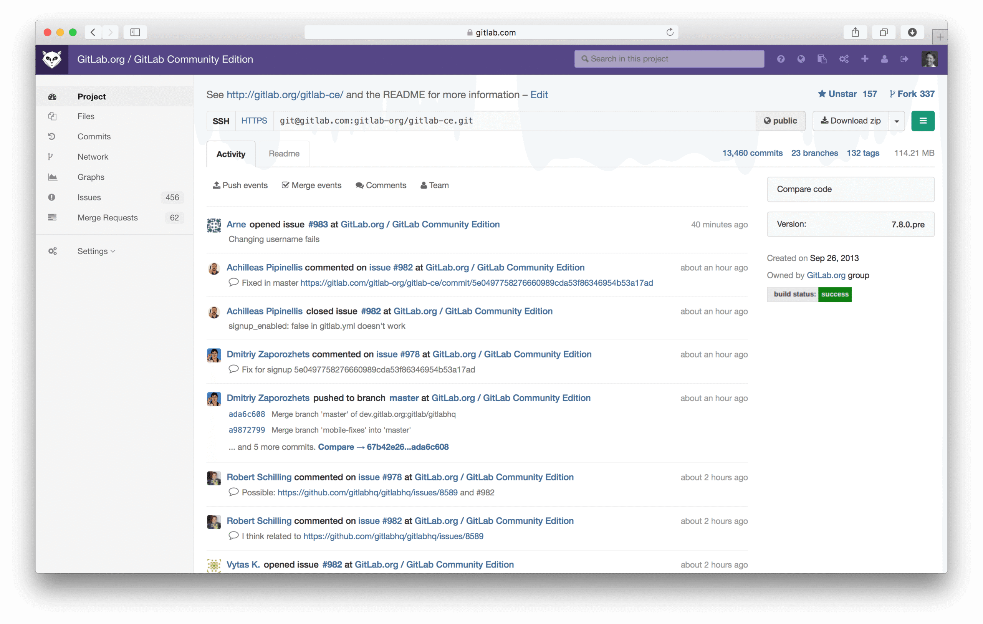Screen dimensions: 983x624
Task: Open the http://gitlab.org/gitlab-ce/ link
Action: point(285,95)
